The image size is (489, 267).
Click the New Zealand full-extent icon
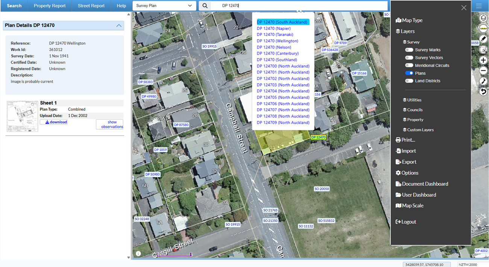(x=483, y=81)
